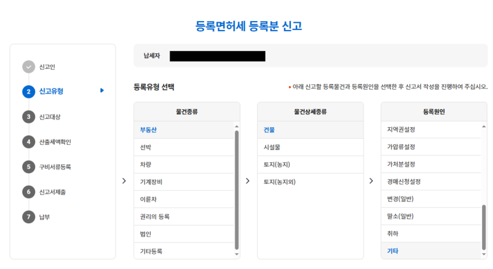Screen dimensions: 493x269
Task: Click the 등록면허세 등록분 신고 page title
Action: 248,25
